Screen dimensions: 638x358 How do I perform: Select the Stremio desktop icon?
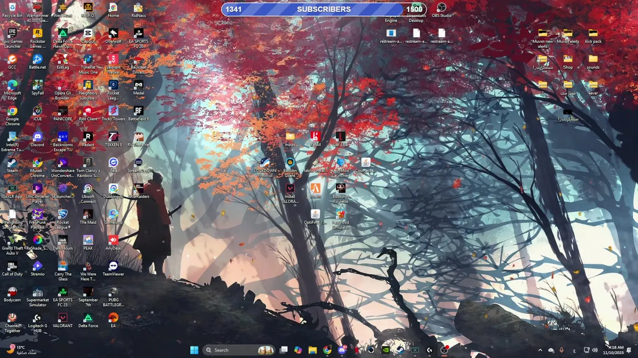(x=37, y=268)
